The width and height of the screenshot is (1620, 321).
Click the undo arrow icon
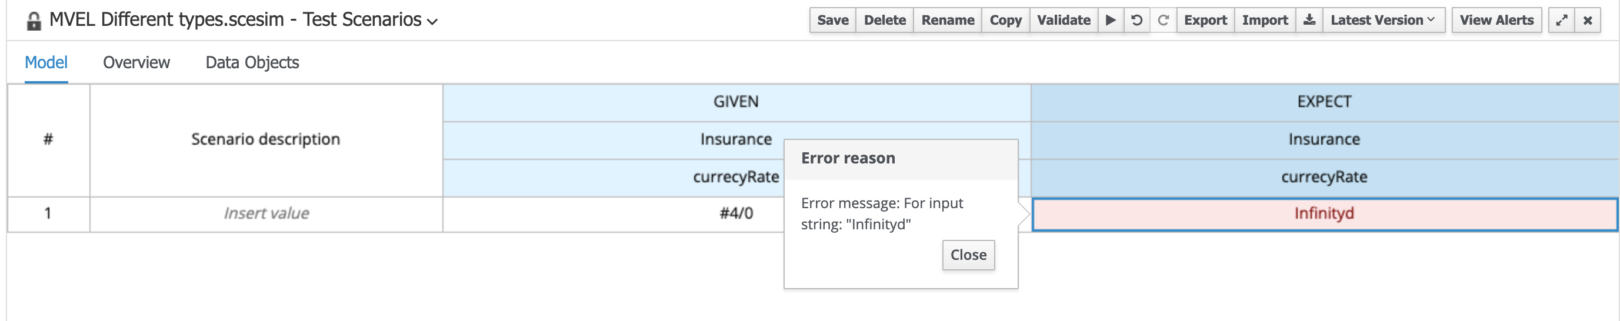(1136, 20)
